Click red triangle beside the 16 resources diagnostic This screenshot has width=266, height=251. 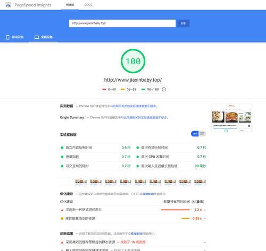[x=62, y=243]
